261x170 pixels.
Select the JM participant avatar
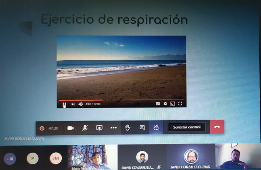point(56,158)
